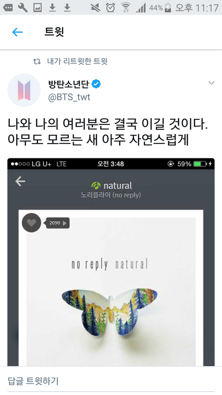Screen dimensions: 222x395
Task: Tap the heart like button on album
Action: pos(31,223)
